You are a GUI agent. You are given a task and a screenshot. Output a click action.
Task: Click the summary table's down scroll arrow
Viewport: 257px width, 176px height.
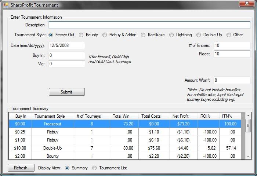point(248,156)
